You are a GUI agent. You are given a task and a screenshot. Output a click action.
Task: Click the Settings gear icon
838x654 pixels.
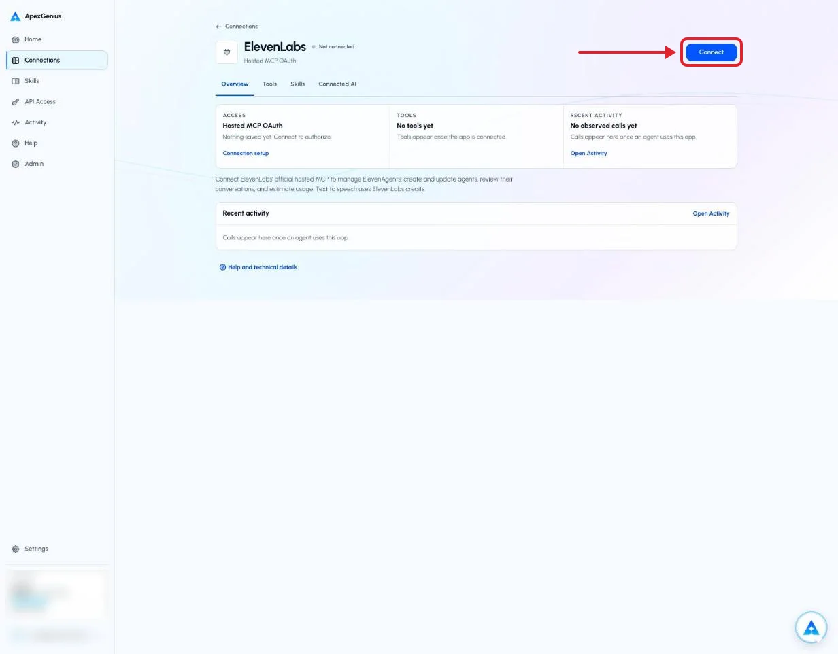coord(16,549)
